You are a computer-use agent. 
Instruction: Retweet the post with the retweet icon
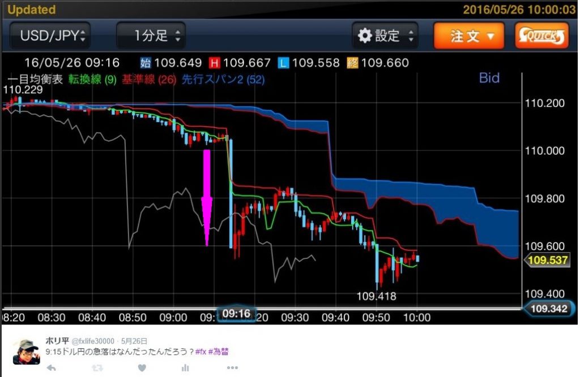click(97, 368)
